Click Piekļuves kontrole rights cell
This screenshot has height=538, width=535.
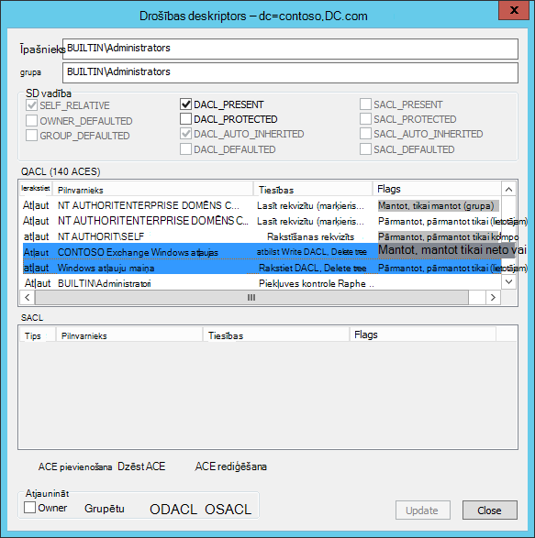coord(316,284)
